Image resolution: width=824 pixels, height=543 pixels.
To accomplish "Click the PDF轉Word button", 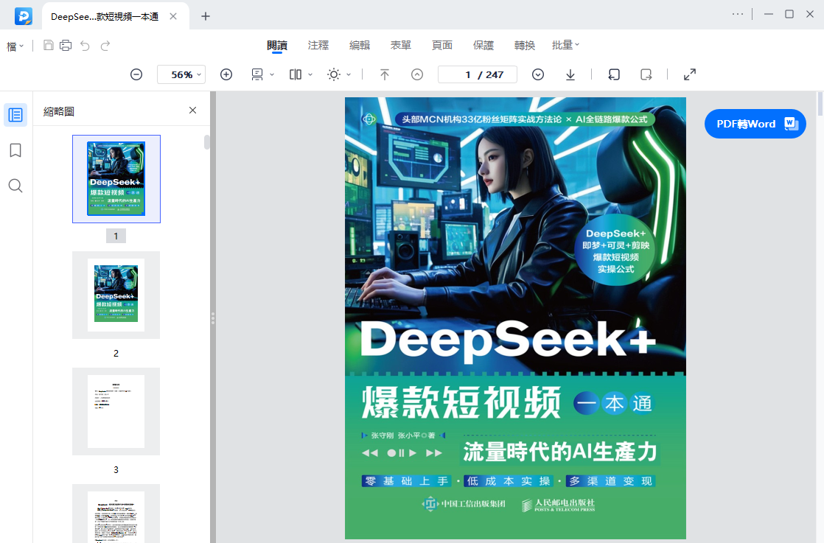I will point(755,124).
